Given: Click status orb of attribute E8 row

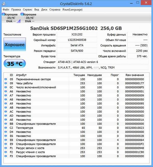Looking at the screenshot, I should 6,140.
